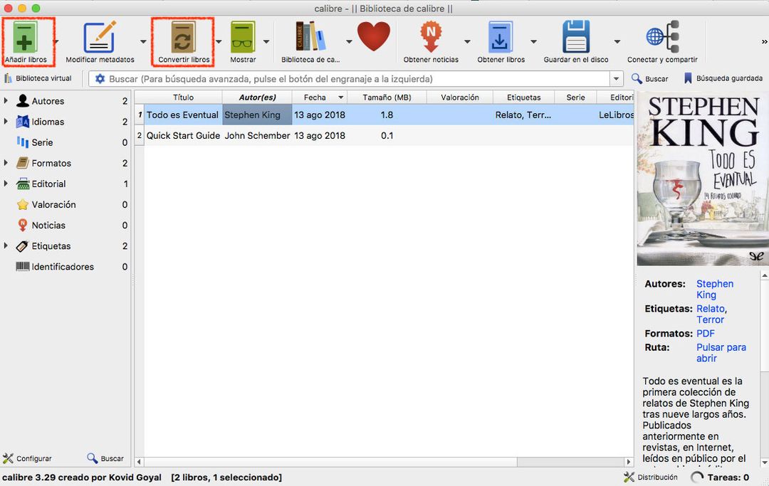Open Conectar y compartir
The image size is (769, 486).
pyautogui.click(x=662, y=37)
